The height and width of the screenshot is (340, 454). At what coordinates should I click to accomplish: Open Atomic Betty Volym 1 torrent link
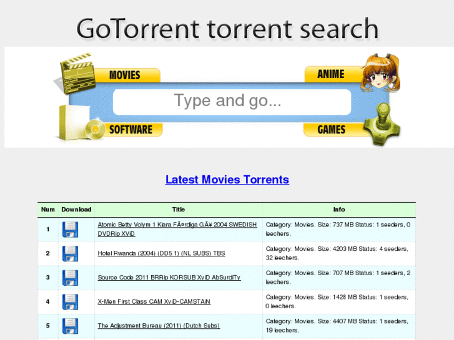point(177,229)
